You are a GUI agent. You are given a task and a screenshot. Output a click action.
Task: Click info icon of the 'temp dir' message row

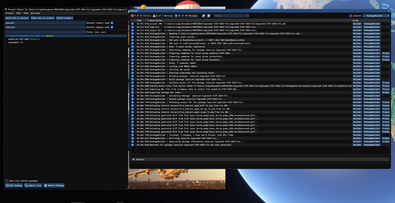(133, 27)
